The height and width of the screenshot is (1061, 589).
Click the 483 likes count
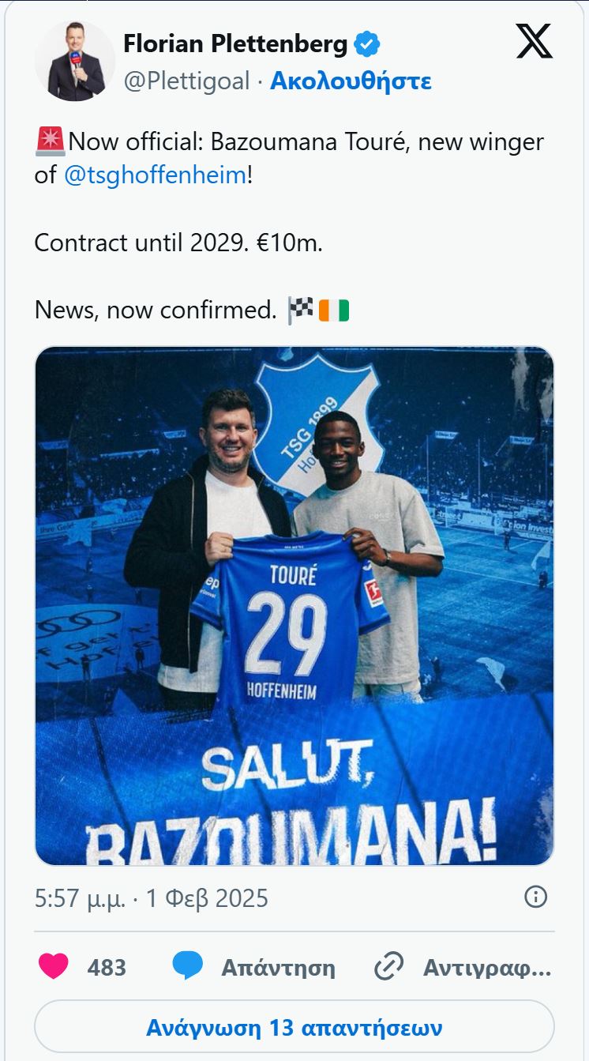(107, 968)
